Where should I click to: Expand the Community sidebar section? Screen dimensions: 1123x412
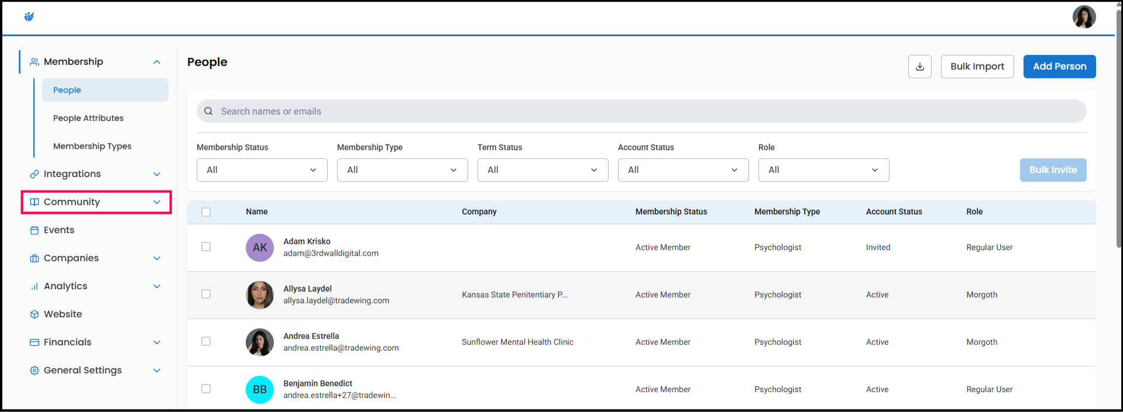click(96, 202)
